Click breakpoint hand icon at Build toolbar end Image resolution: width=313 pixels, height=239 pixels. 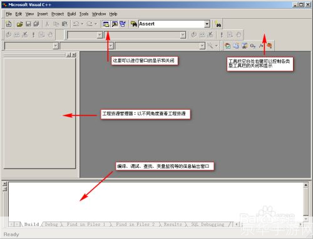click(239, 35)
